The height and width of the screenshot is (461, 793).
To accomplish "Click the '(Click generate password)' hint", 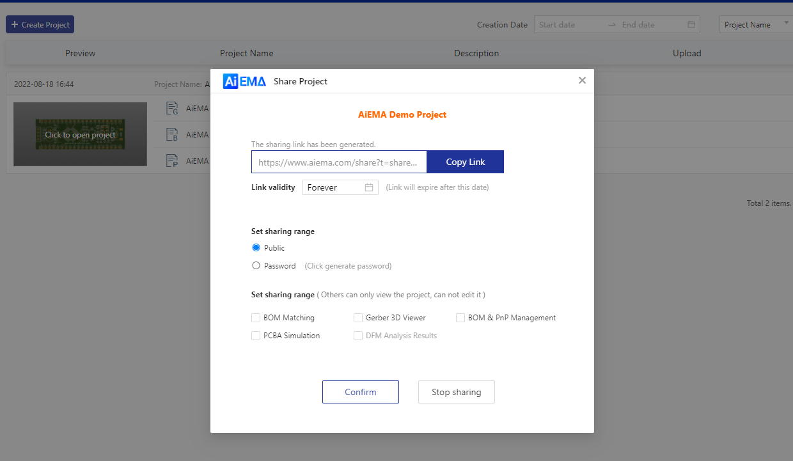I will pyautogui.click(x=348, y=266).
